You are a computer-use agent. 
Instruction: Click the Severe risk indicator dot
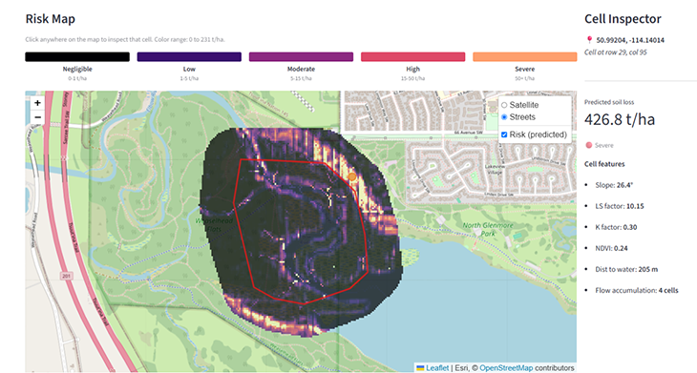pyautogui.click(x=589, y=145)
